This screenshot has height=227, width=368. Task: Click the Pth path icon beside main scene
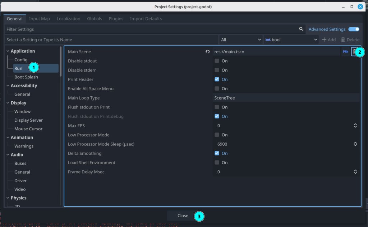pyautogui.click(x=345, y=52)
